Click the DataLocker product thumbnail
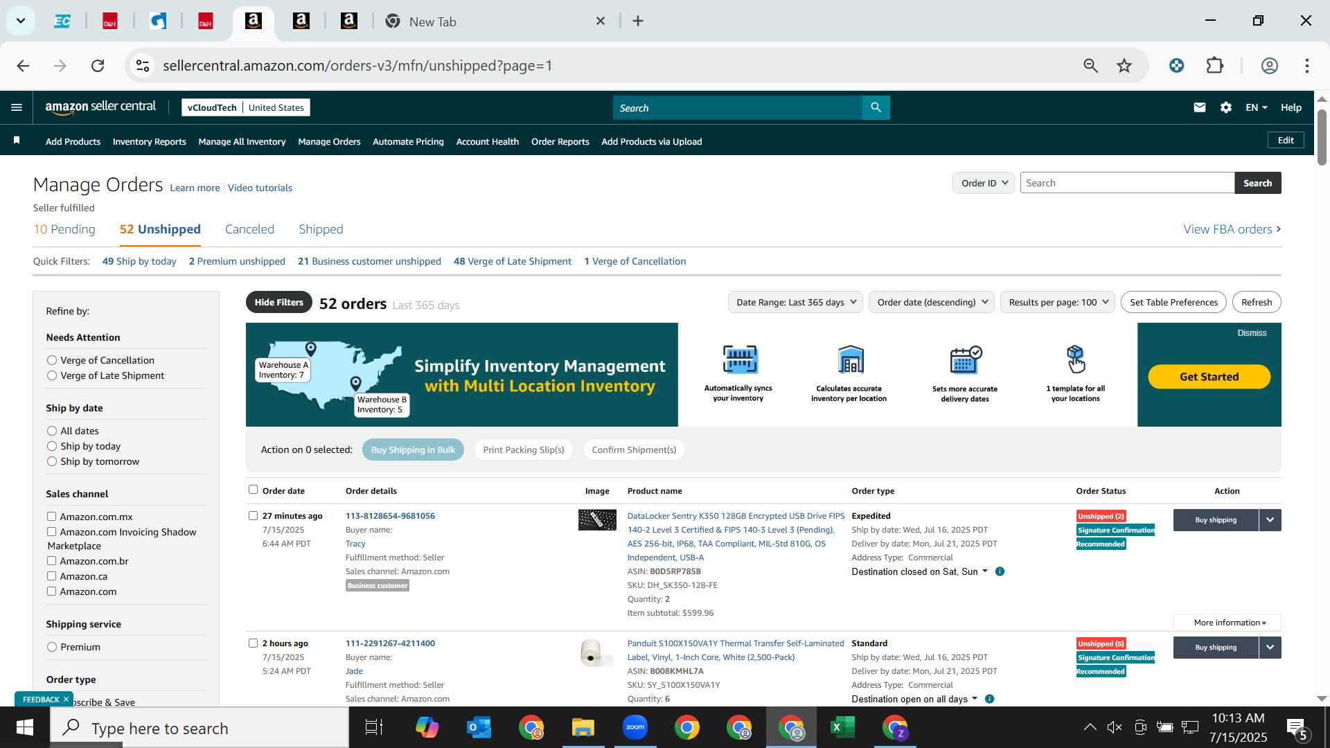Viewport: 1330px width, 748px height. 597,519
